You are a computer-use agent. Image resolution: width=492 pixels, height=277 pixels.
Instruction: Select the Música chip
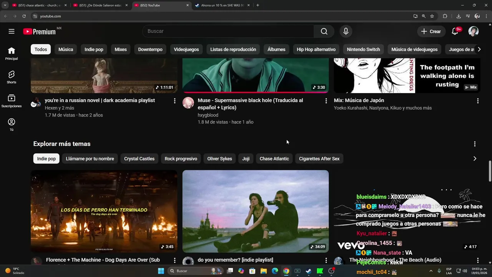[66, 49]
